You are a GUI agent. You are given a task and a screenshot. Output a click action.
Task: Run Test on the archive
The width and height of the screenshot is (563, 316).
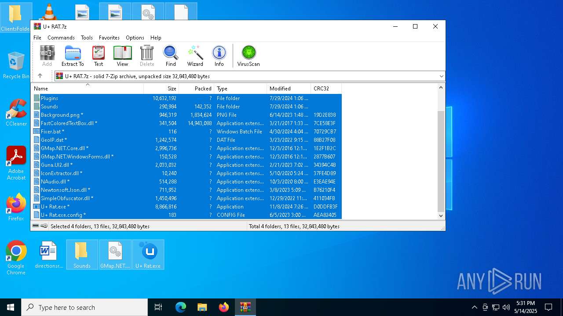pyautogui.click(x=99, y=56)
